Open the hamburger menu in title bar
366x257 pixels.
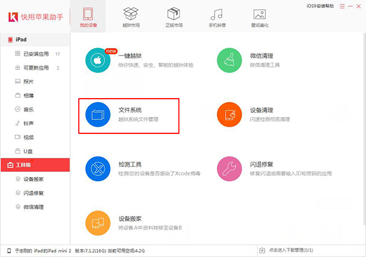342,6
